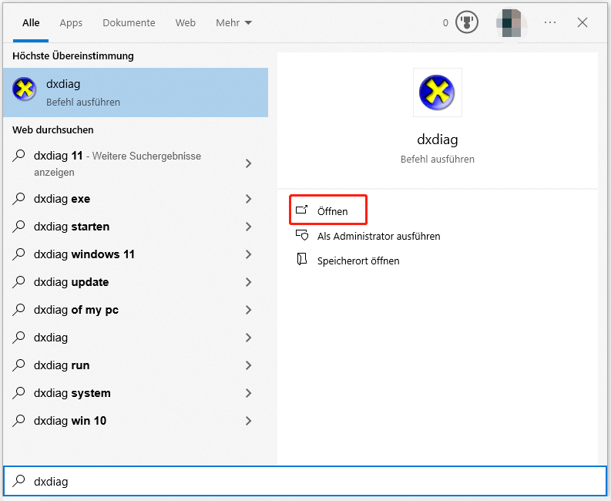Click Öffnen to launch dxdiag
Viewport: 611px width, 501px height.
tap(328, 210)
